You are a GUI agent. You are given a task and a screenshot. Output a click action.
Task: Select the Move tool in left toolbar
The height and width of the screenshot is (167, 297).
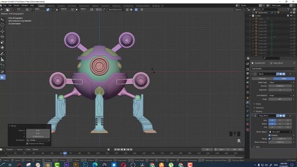[x=2, y=31]
